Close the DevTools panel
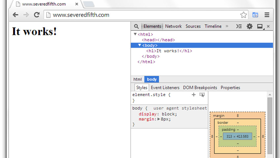The width and height of the screenshot is (280, 158). pos(268,26)
